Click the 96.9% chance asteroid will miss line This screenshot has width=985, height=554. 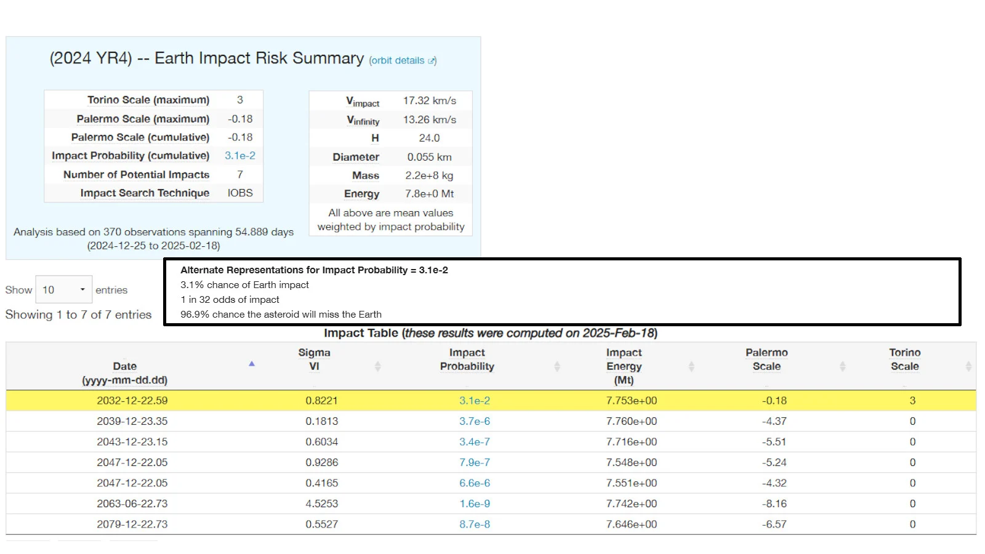pyautogui.click(x=281, y=315)
